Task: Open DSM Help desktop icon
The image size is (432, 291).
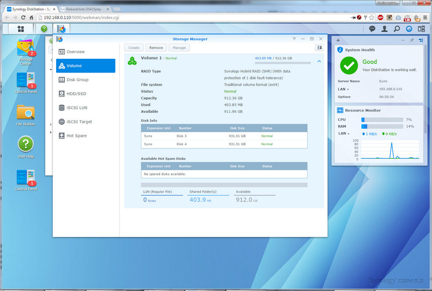Action: pos(26,147)
